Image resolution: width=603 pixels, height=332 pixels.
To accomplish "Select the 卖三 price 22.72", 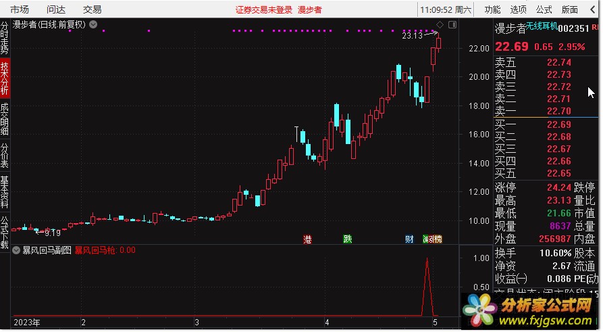I will [559, 87].
